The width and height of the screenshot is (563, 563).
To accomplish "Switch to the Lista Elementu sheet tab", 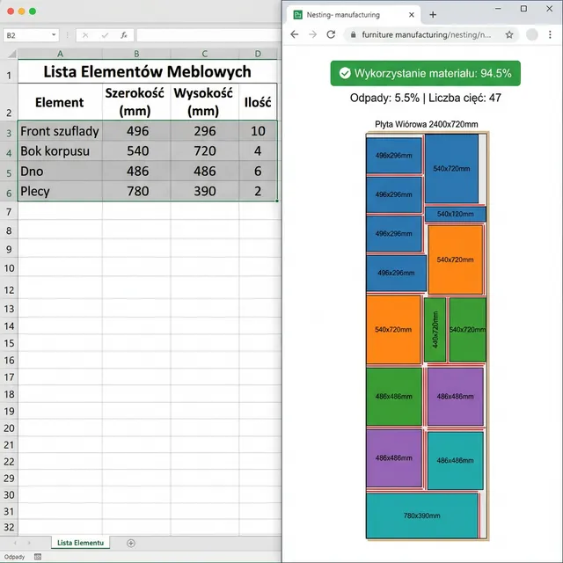I will click(80, 543).
